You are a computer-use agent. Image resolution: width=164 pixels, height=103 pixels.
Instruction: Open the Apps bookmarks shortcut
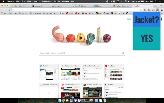pyautogui.click(x=4, y=13)
